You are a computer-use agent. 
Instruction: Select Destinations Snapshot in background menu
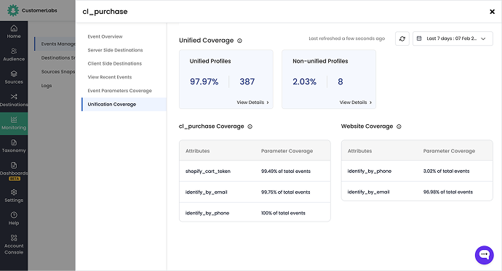point(58,58)
